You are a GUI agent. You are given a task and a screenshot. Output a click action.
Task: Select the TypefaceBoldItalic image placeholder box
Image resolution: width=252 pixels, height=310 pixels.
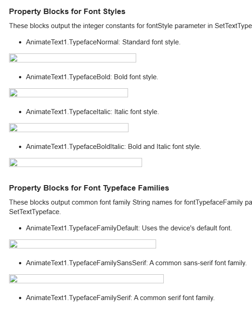[x=76, y=162]
